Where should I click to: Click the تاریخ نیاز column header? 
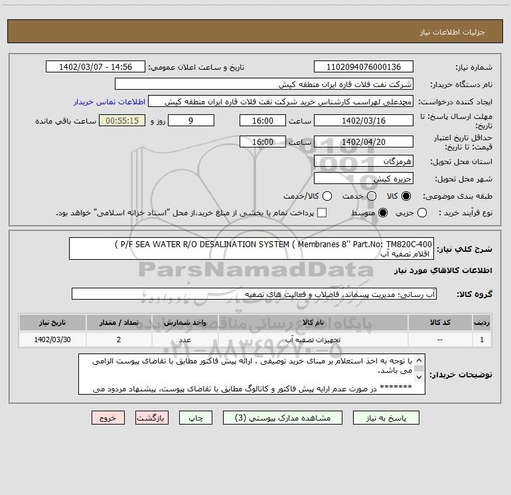[x=52, y=322]
